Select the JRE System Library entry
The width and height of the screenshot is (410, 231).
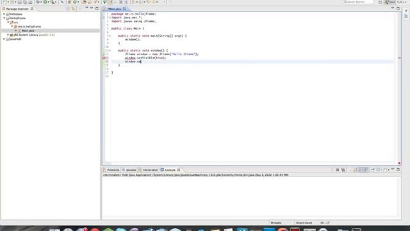pos(32,35)
